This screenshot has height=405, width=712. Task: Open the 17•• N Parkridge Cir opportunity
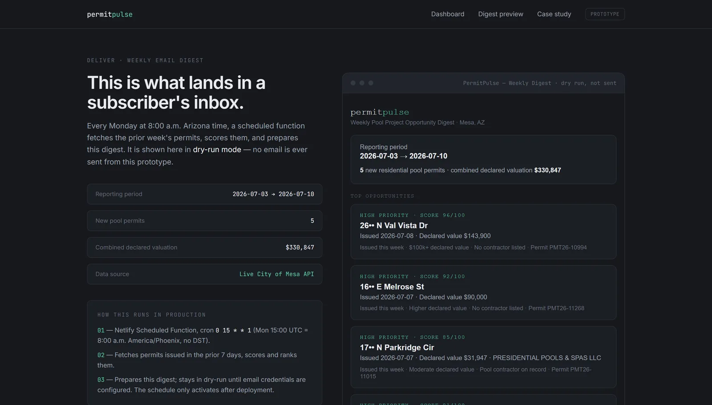click(483, 357)
